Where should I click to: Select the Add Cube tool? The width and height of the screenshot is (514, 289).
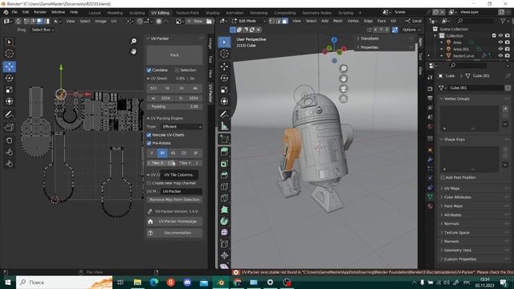[x=225, y=139]
